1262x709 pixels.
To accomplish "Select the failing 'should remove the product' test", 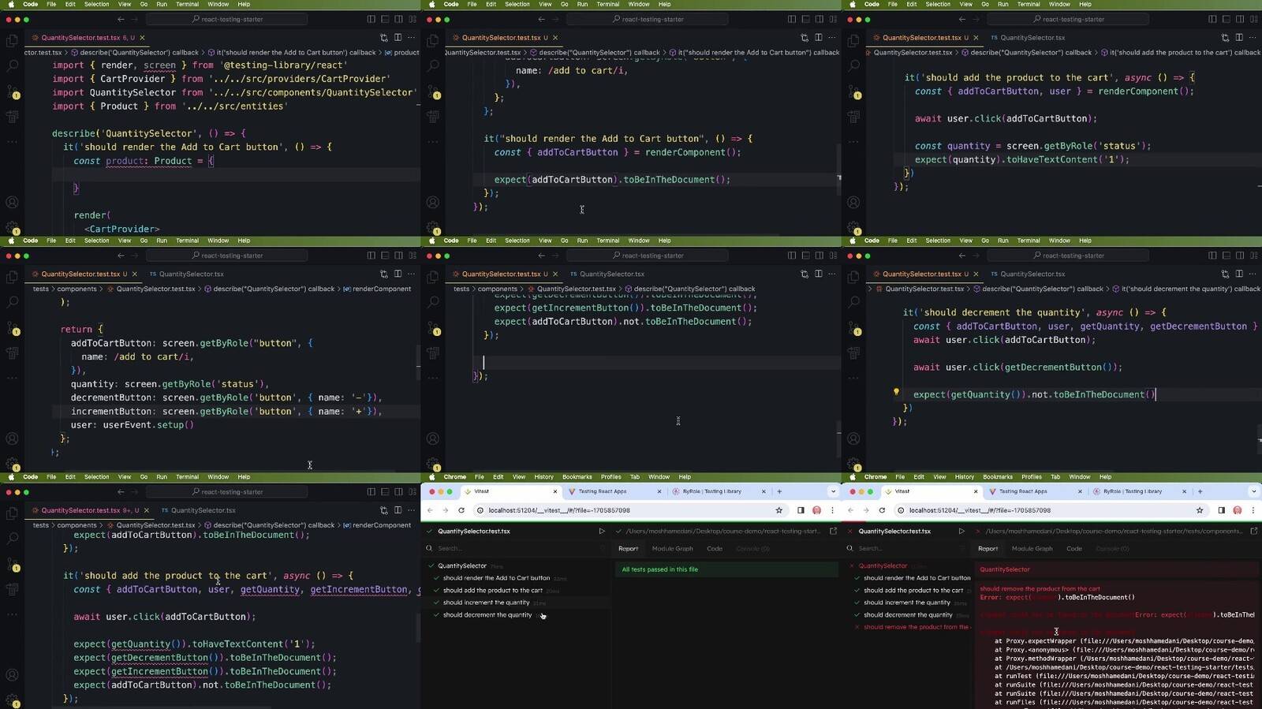I will tap(915, 627).
